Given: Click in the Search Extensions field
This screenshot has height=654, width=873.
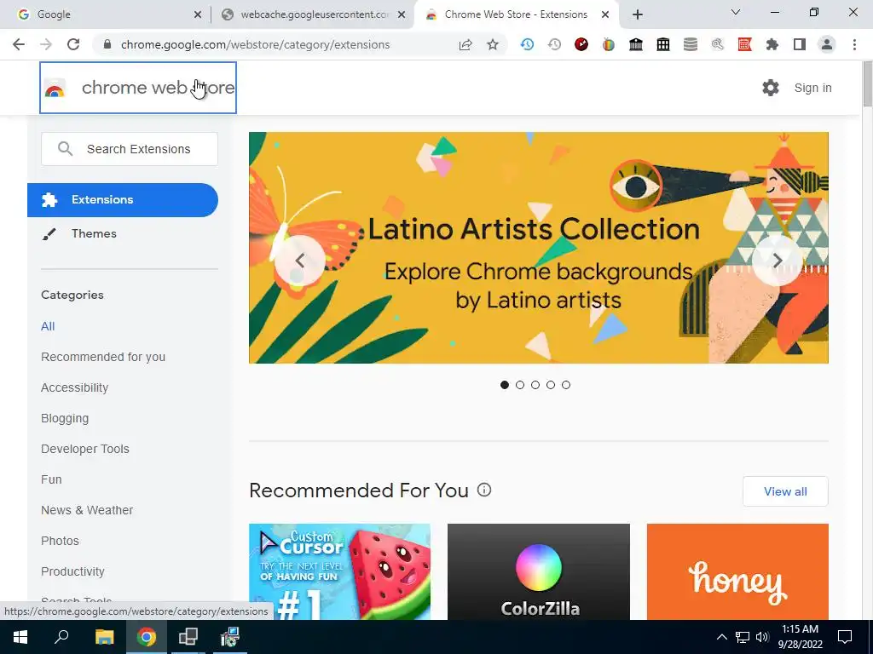Looking at the screenshot, I should pos(130,149).
